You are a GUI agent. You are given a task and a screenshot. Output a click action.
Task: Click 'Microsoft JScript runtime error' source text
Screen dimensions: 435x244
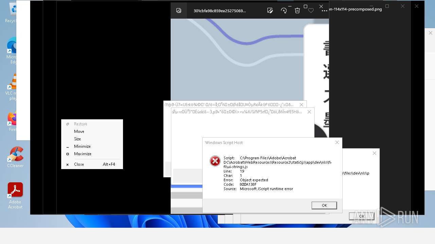(x=266, y=189)
